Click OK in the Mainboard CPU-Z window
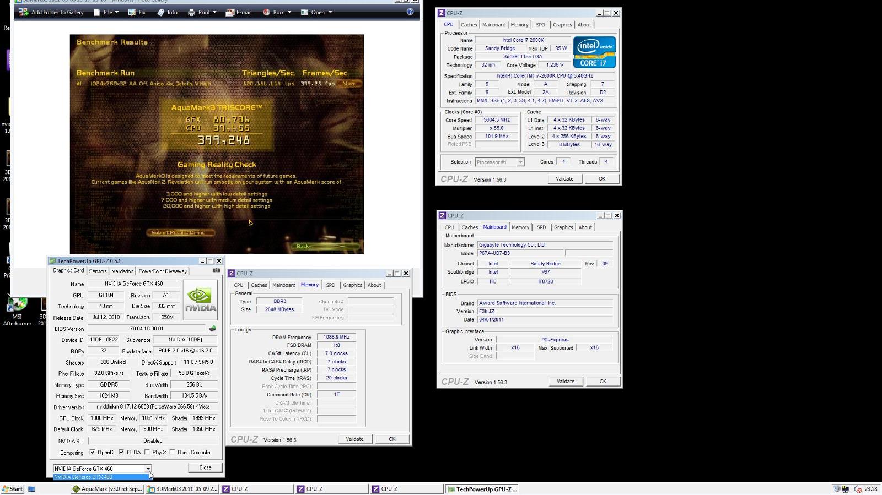This screenshot has width=882, height=495. coord(603,382)
